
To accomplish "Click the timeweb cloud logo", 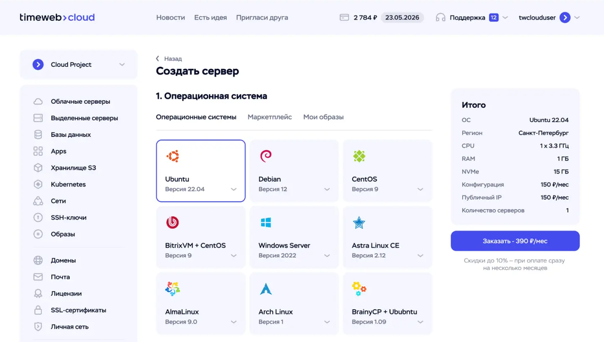I will point(57,17).
